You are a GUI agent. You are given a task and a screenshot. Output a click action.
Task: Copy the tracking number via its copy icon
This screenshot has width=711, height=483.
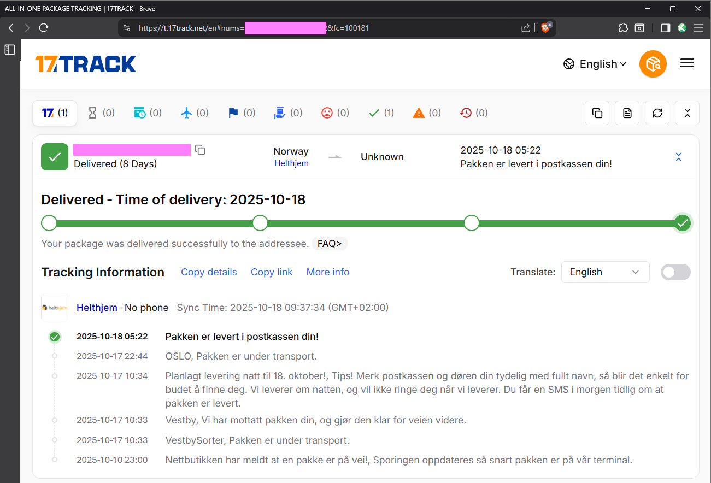[x=200, y=150]
